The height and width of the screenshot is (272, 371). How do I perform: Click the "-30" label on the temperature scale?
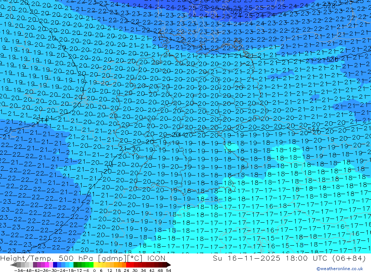click(x=53, y=271)
